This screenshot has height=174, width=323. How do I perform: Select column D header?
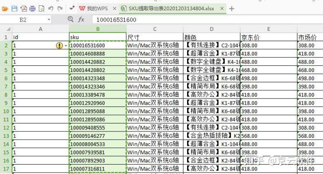[212, 29]
